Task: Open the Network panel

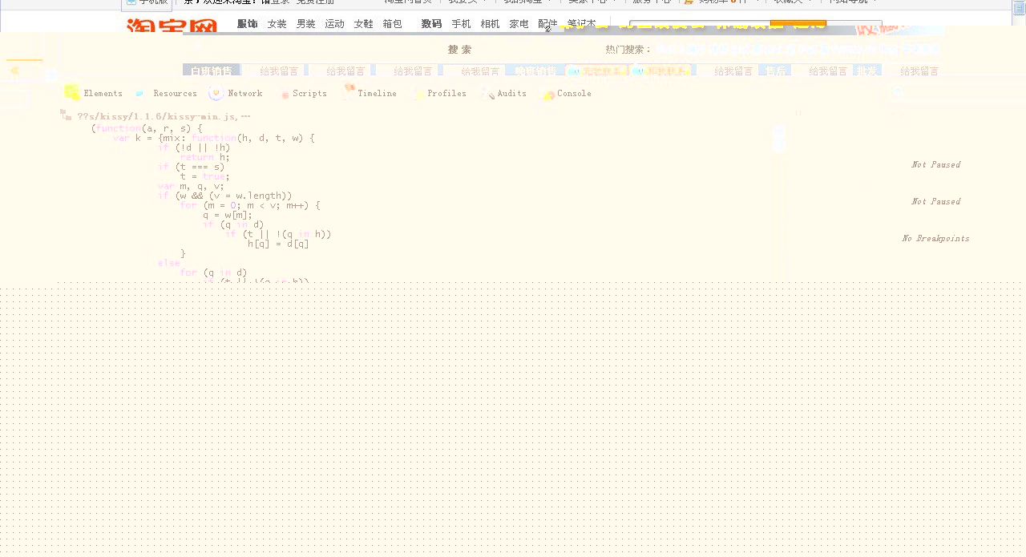Action: 245,93
